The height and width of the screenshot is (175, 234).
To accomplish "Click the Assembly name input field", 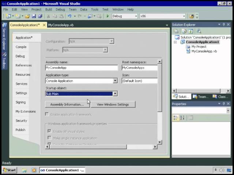I will pyautogui.click(x=82, y=68).
